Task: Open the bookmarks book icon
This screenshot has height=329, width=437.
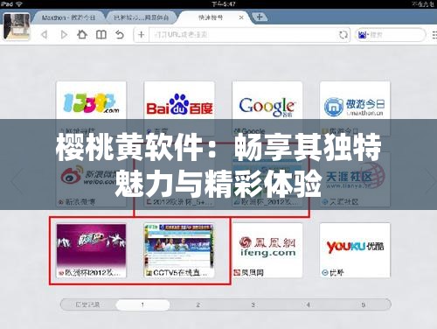Action: (101, 35)
